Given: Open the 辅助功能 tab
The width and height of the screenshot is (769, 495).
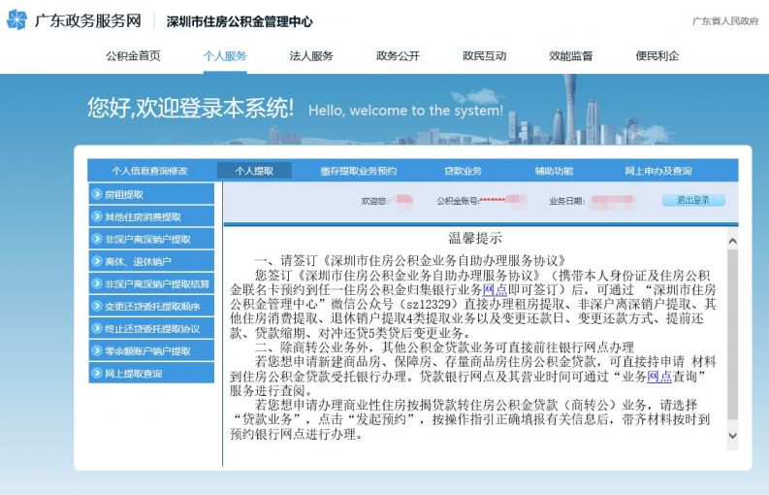Looking at the screenshot, I should click(554, 171).
